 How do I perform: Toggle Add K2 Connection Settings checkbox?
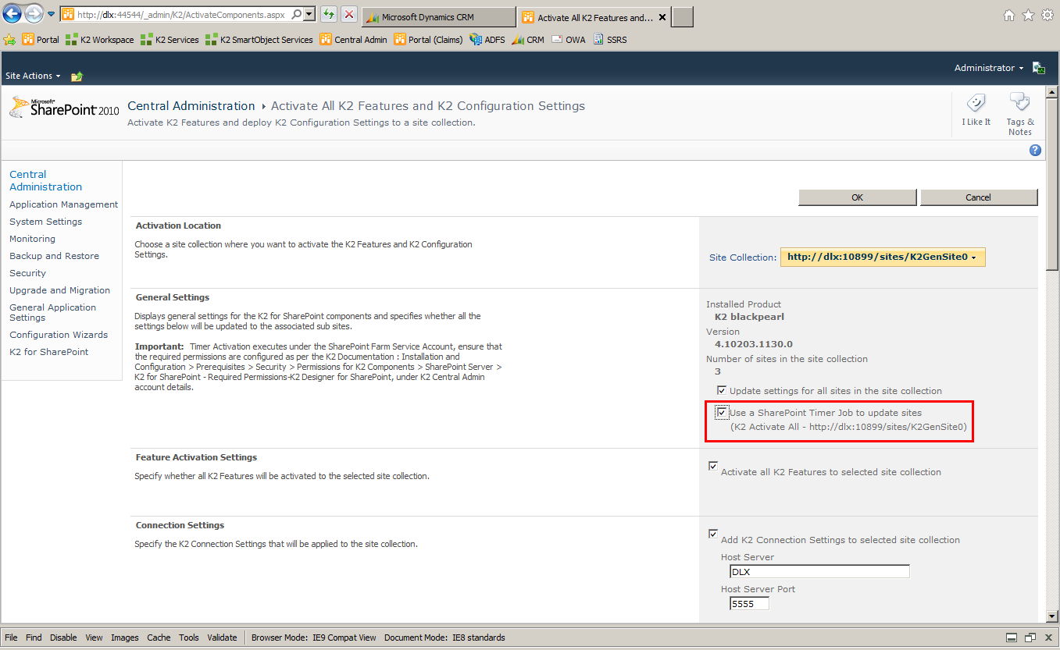[713, 534]
